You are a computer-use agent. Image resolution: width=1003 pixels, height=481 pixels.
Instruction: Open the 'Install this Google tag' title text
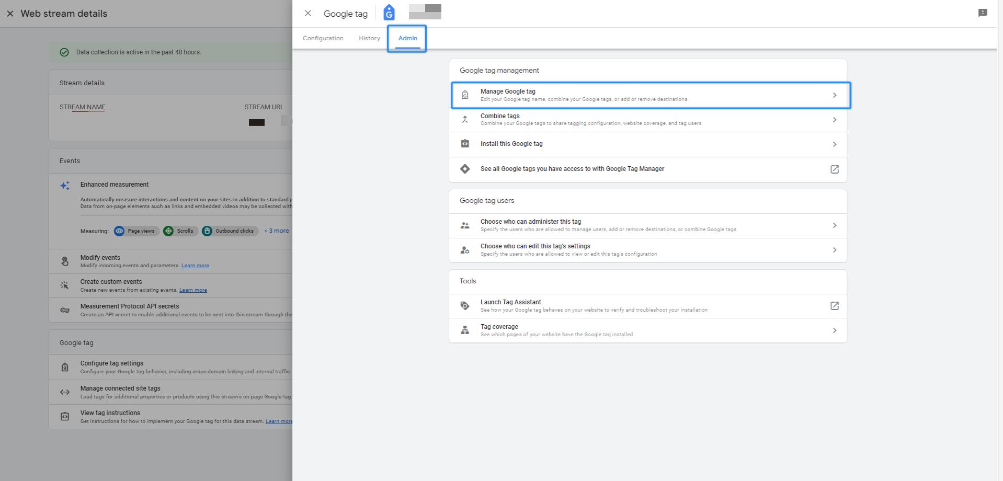point(511,144)
